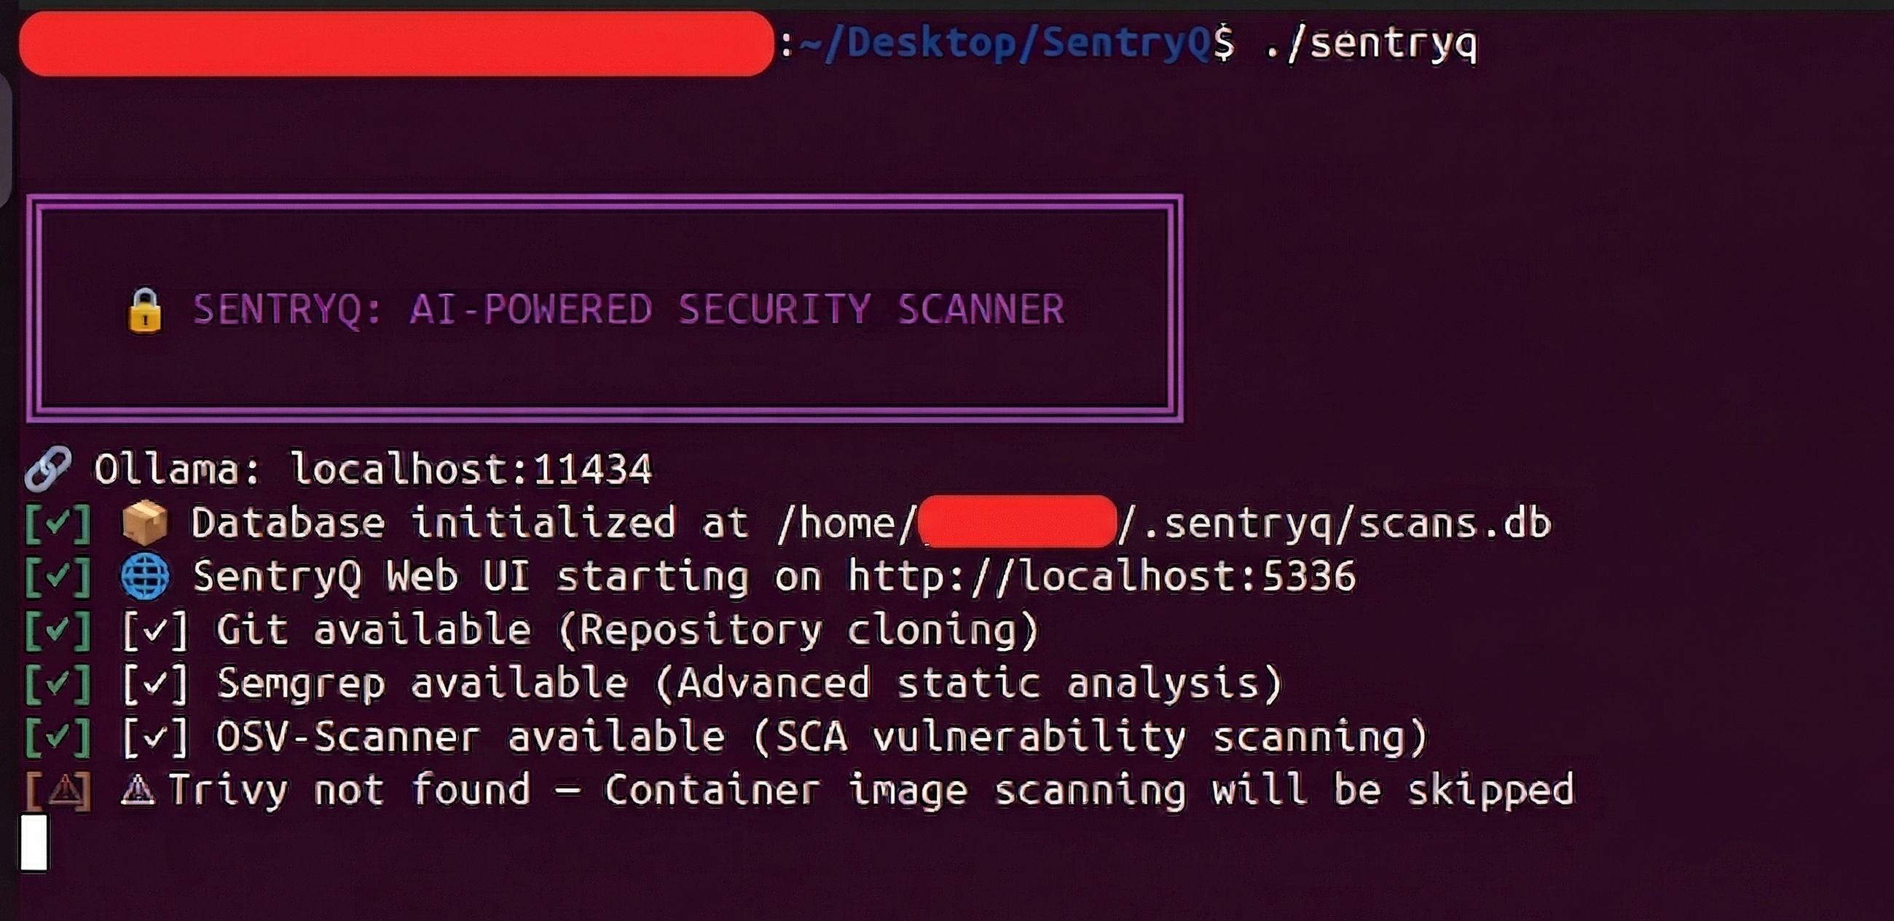This screenshot has width=1894, height=921.
Task: Click the globe icon before SentryQ Web UI
Action: [145, 577]
